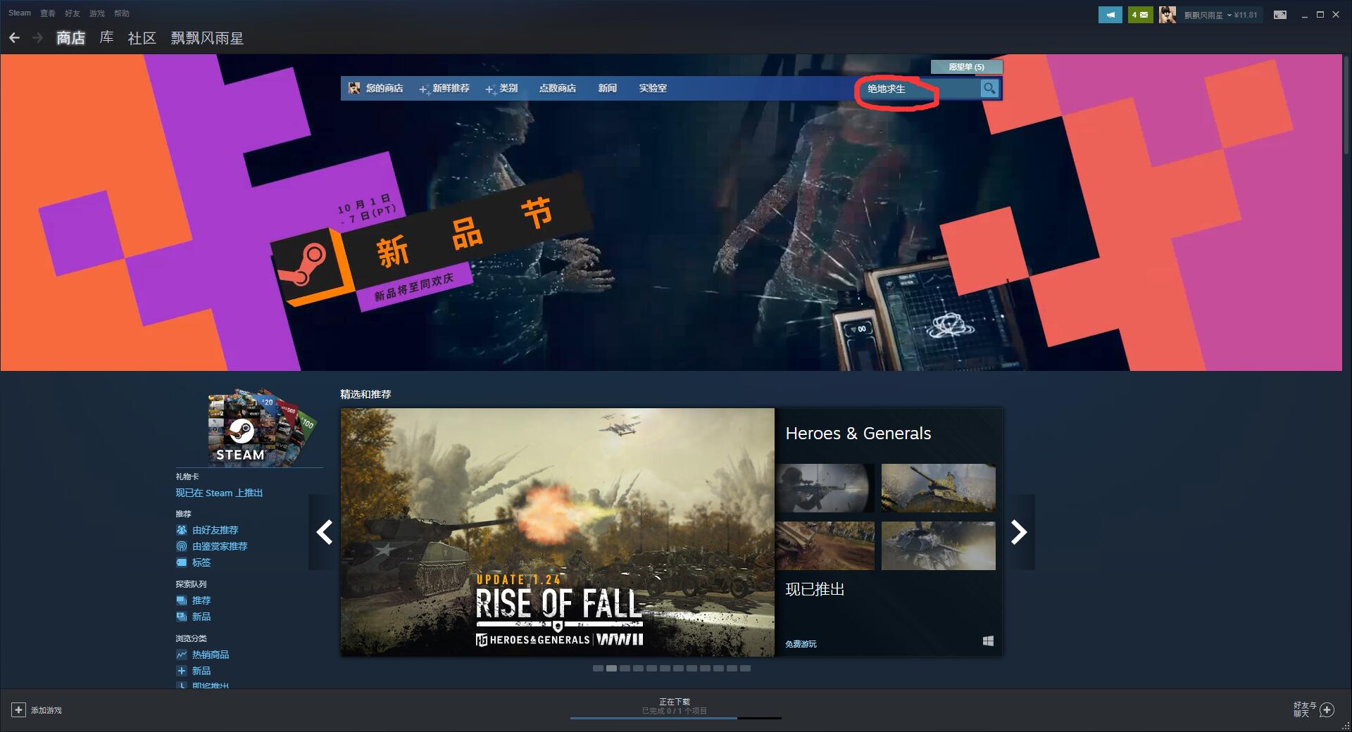The width and height of the screenshot is (1352, 732).
Task: Click 现已在 Steam 上推出 link
Action: [219, 493]
